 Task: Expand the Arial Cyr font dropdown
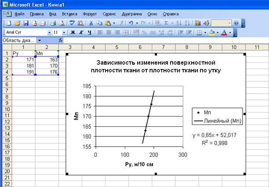point(49,32)
